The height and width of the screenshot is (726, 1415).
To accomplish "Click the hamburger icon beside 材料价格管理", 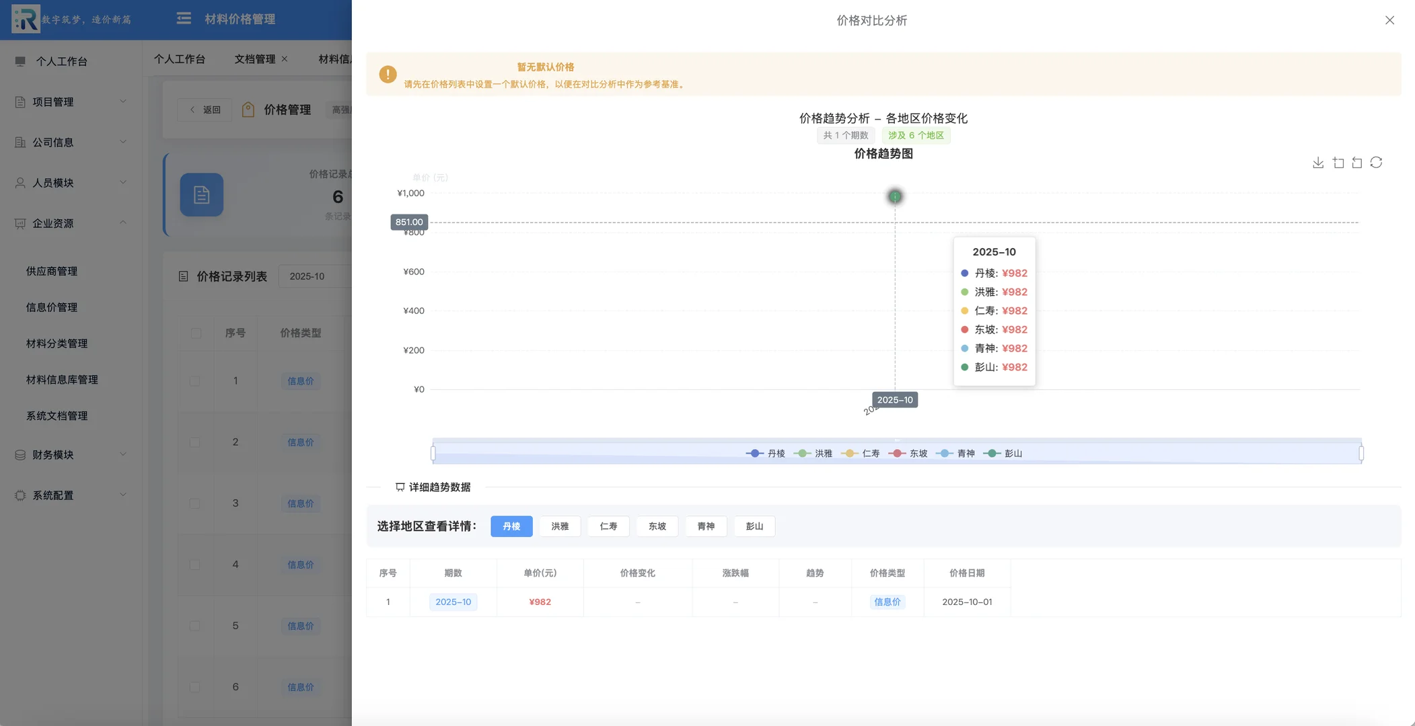I will point(183,18).
